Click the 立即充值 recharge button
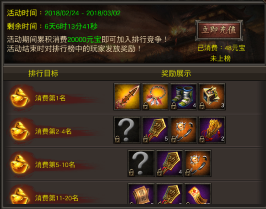Viewport: 266px width, 209px height. click(219, 31)
